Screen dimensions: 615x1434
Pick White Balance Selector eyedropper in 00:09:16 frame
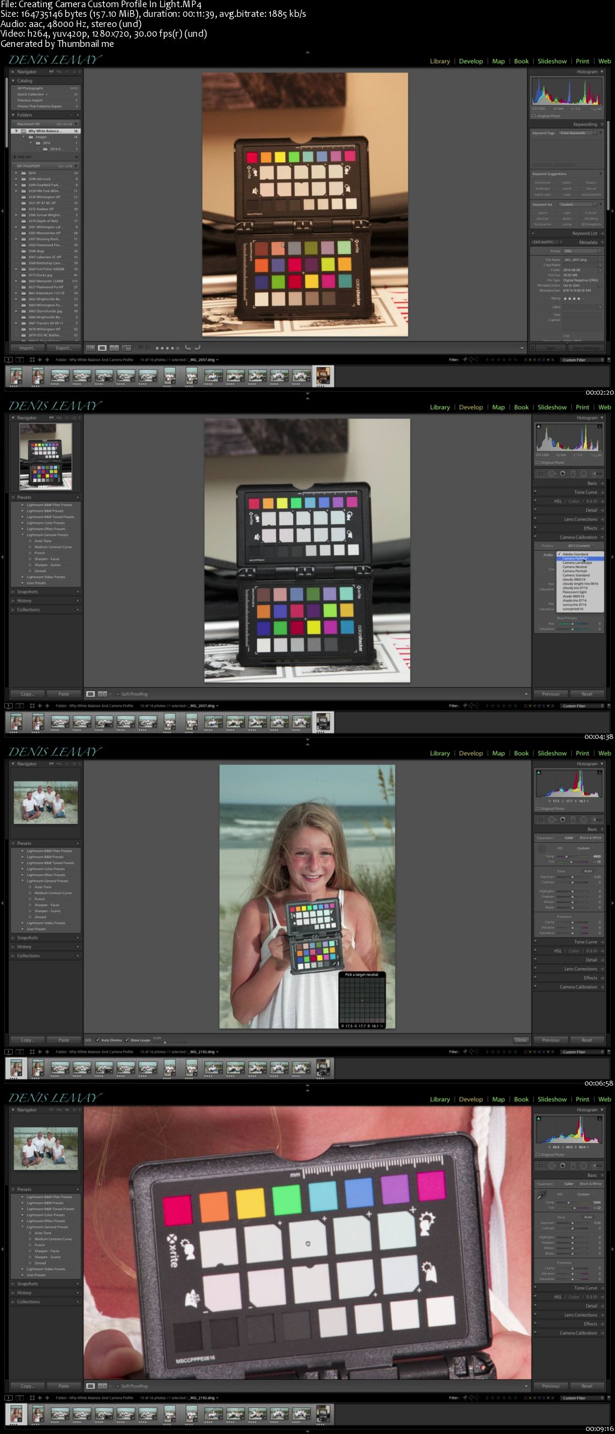pyautogui.click(x=542, y=1196)
